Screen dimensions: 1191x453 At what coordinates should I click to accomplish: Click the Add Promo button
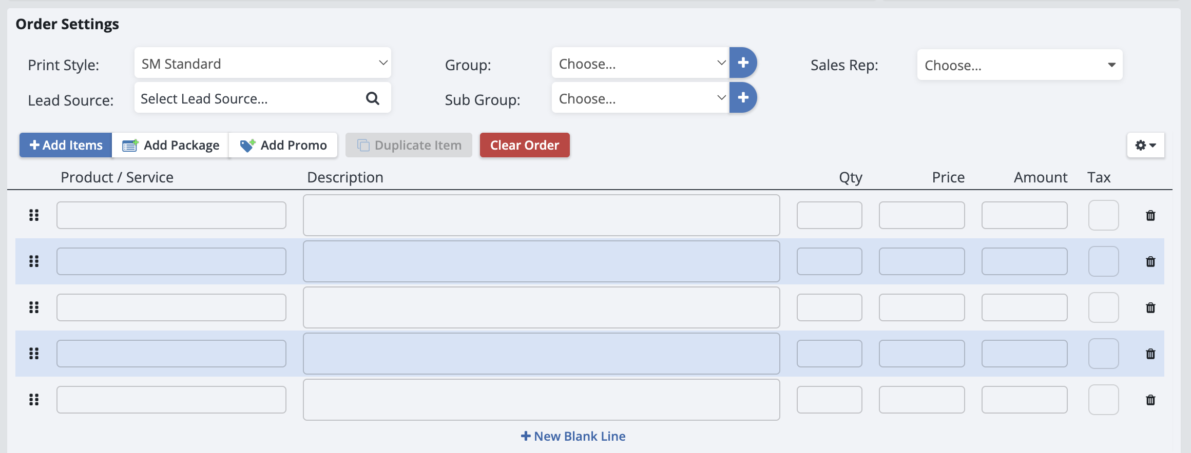[283, 146]
